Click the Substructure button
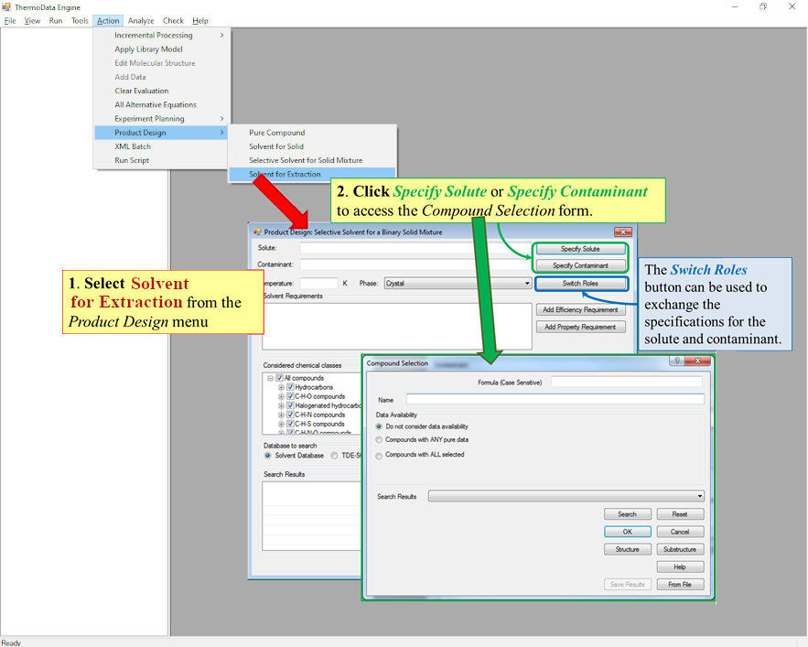 [680, 550]
